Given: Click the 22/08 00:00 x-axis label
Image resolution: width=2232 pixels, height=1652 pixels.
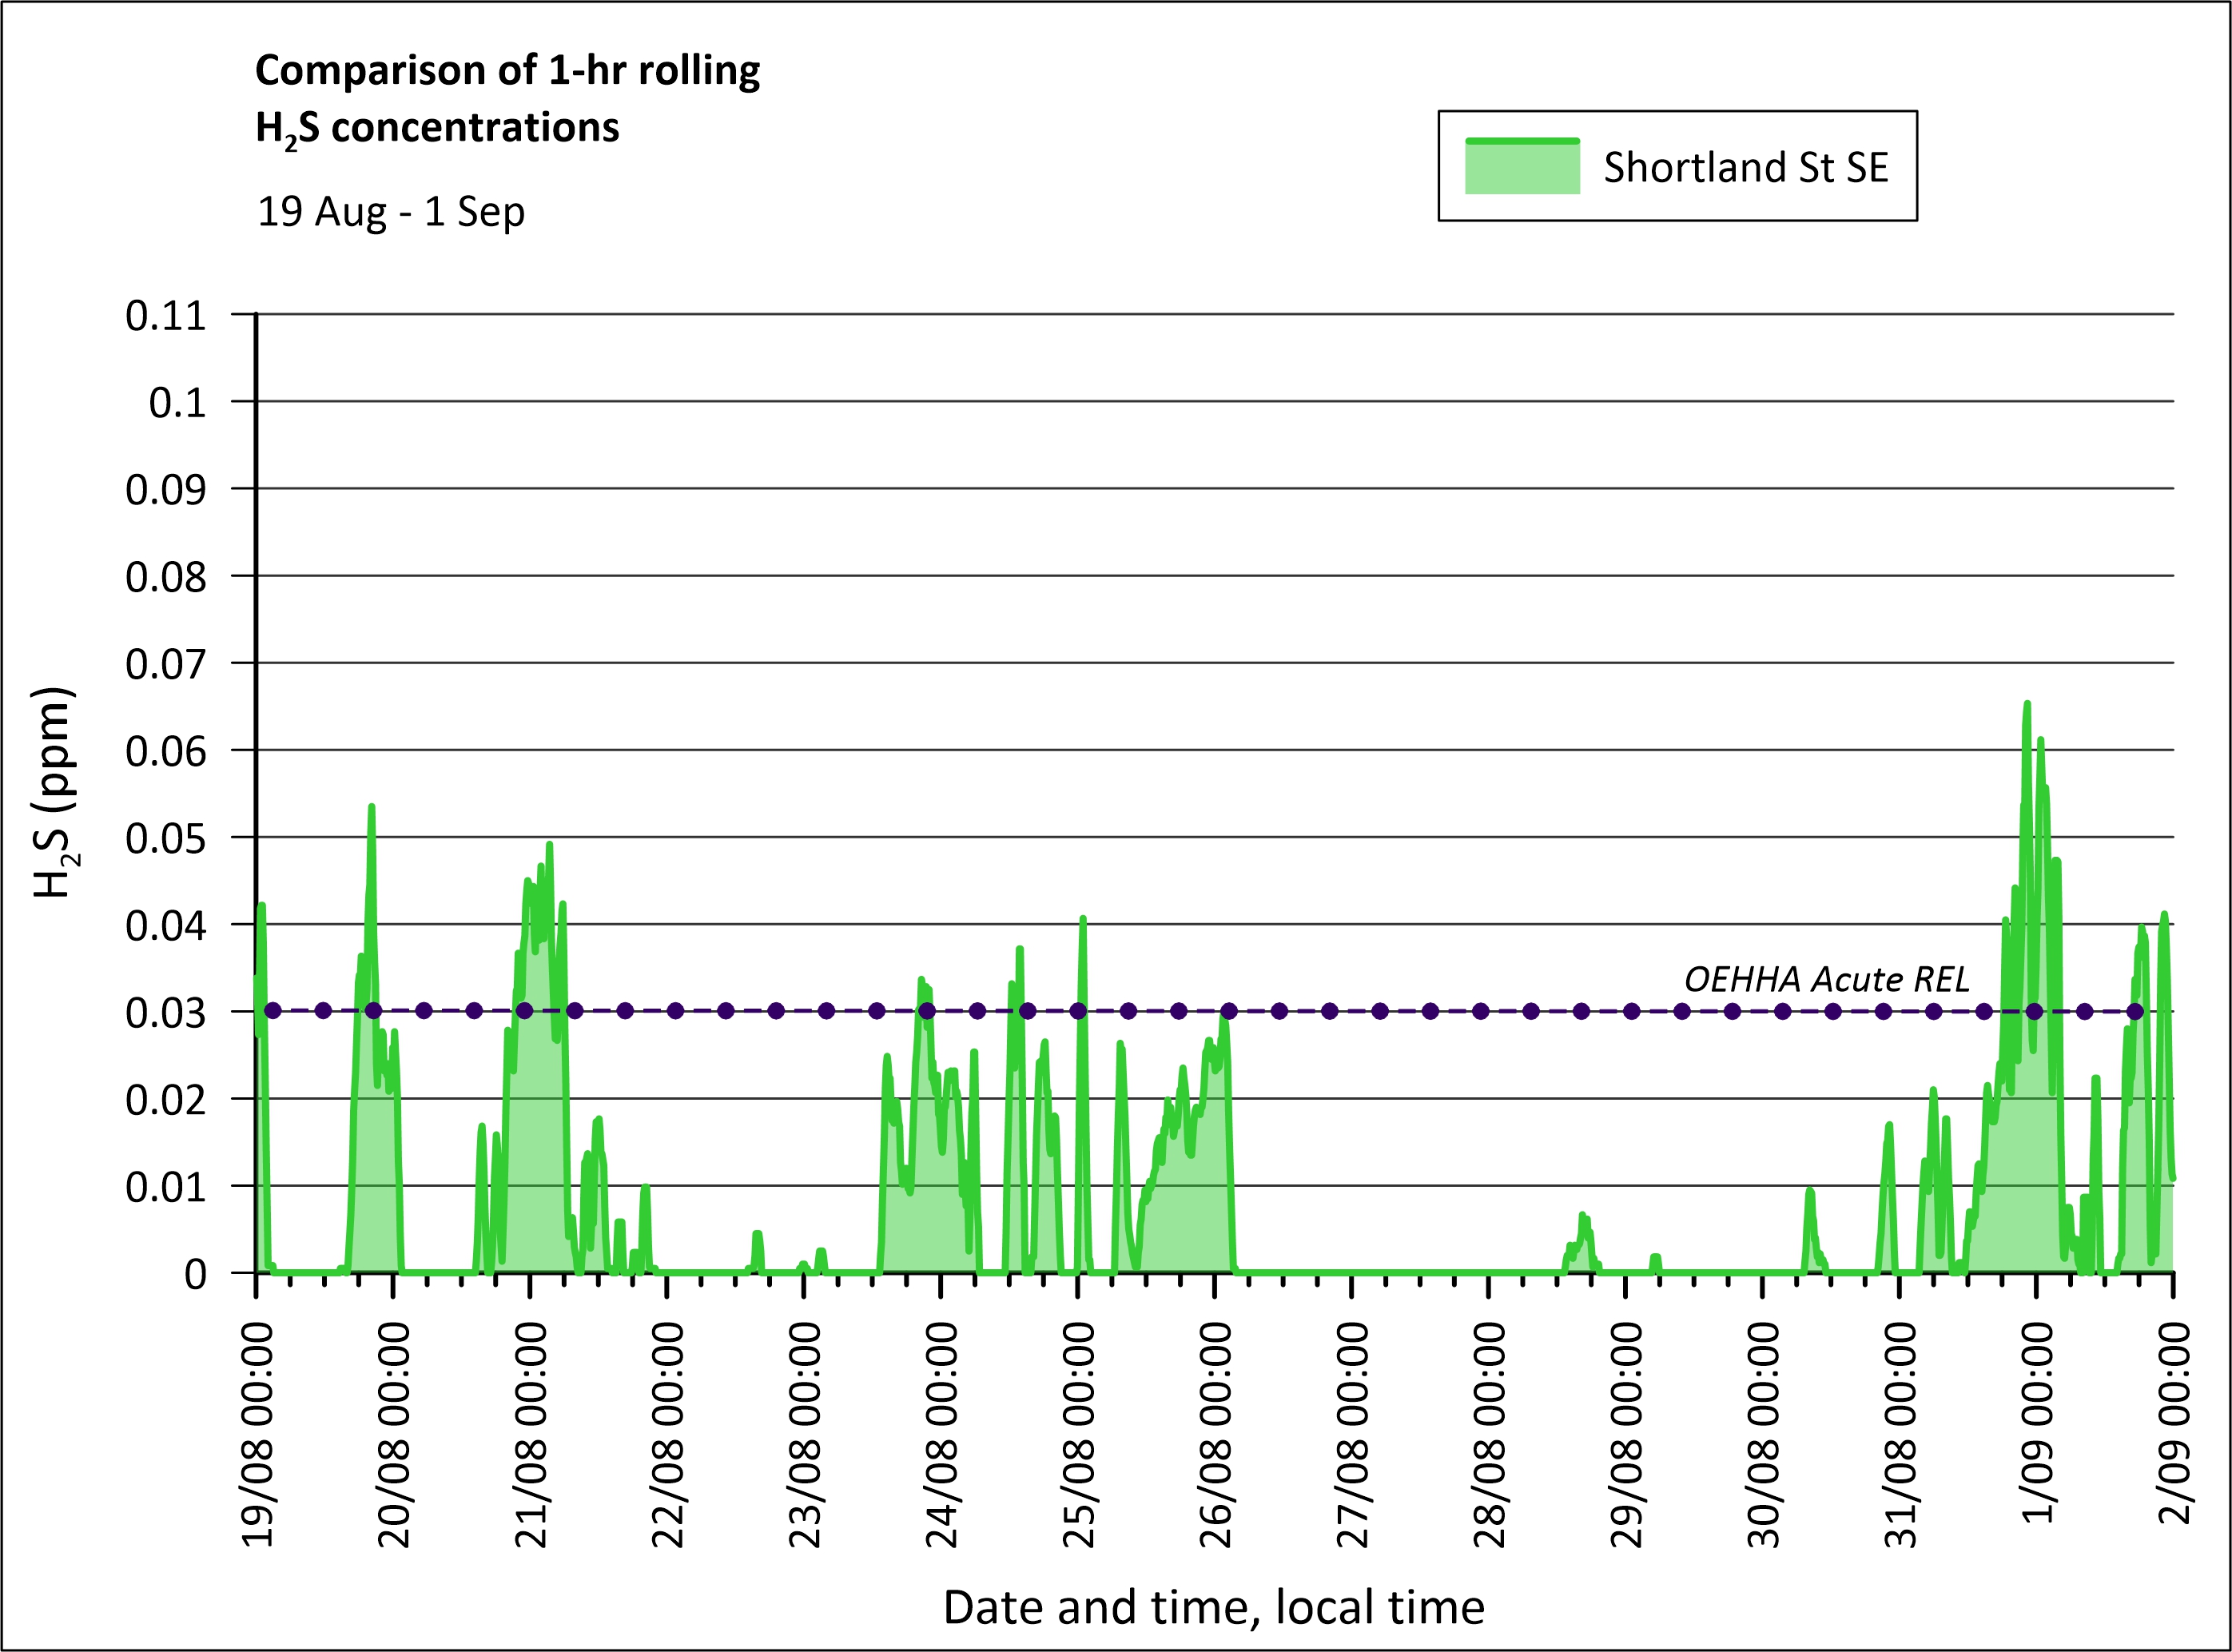Looking at the screenshot, I should (x=668, y=1434).
